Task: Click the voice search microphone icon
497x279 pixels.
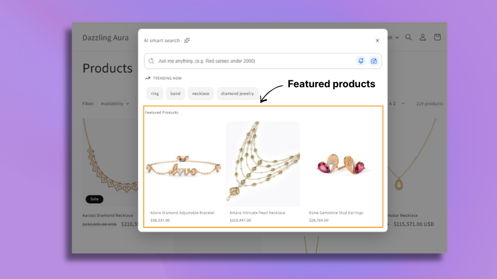Action: coord(361,61)
